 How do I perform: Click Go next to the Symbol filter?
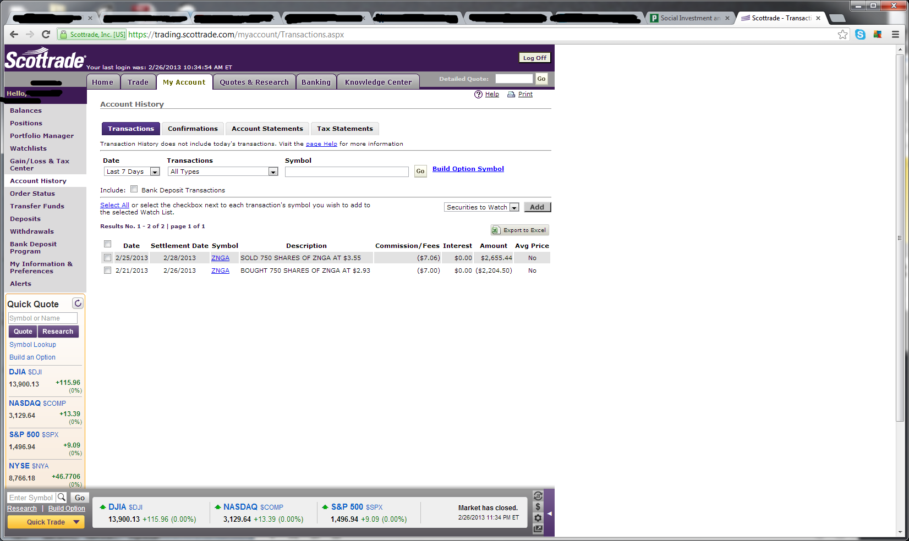pos(420,172)
